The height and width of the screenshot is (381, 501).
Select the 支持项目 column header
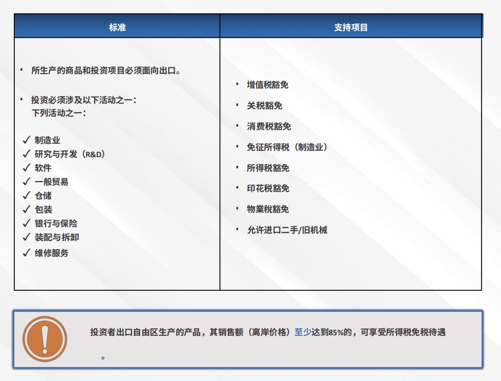point(351,27)
